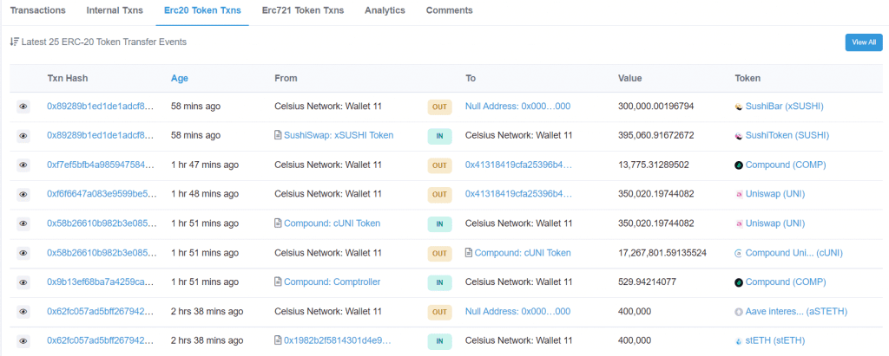Click the IN badge in the Compound: Comptroller row

click(x=439, y=282)
